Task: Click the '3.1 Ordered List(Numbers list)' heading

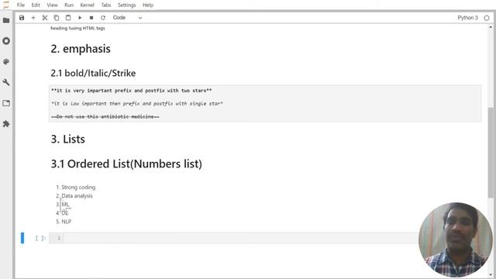Action: tap(126, 164)
